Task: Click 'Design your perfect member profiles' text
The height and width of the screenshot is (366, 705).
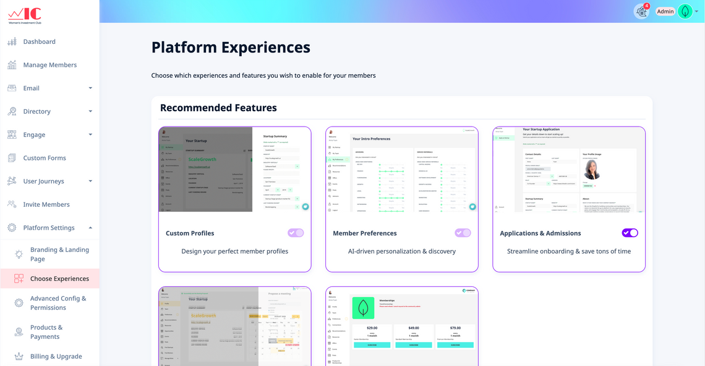Action: tap(235, 251)
